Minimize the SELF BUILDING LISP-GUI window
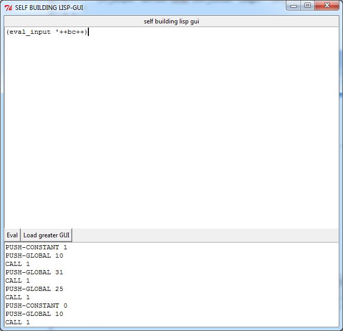Screen dimensions: 343x331 [294, 6]
